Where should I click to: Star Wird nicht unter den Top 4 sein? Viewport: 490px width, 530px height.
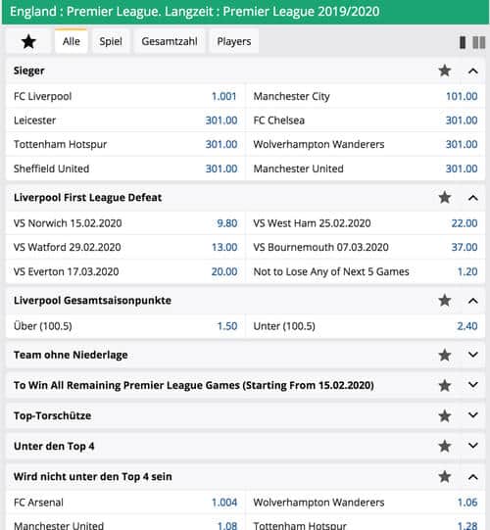coord(445,476)
